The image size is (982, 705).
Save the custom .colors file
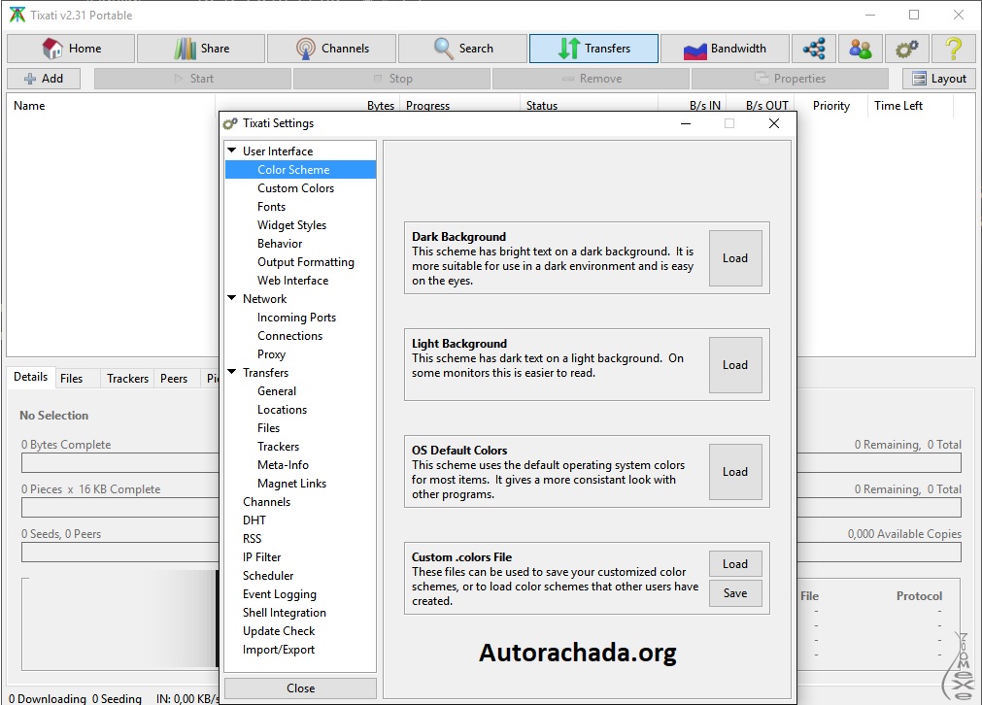click(735, 593)
